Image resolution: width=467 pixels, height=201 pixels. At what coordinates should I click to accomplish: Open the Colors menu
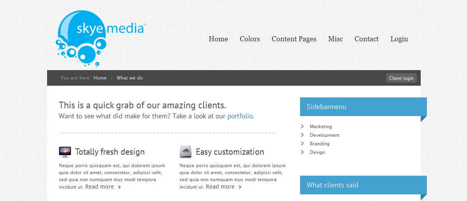coord(250,39)
